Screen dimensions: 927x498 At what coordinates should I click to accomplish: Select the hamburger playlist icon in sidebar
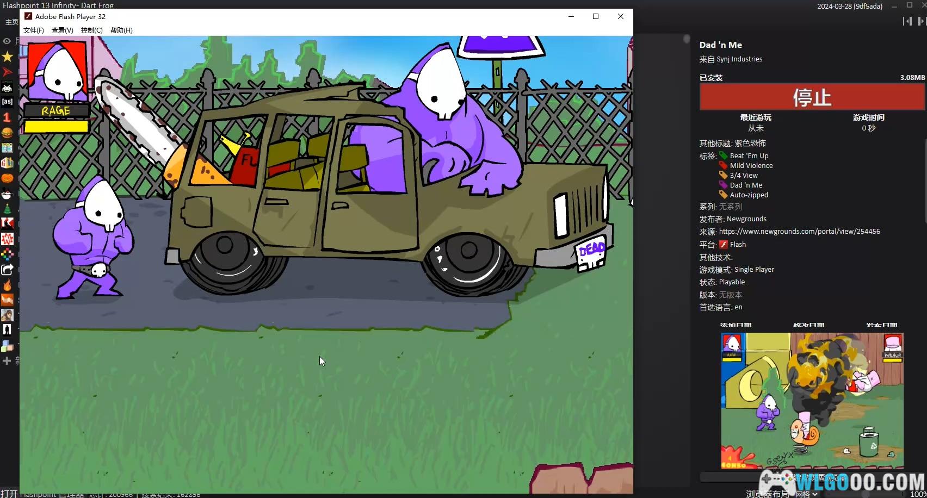point(7,133)
